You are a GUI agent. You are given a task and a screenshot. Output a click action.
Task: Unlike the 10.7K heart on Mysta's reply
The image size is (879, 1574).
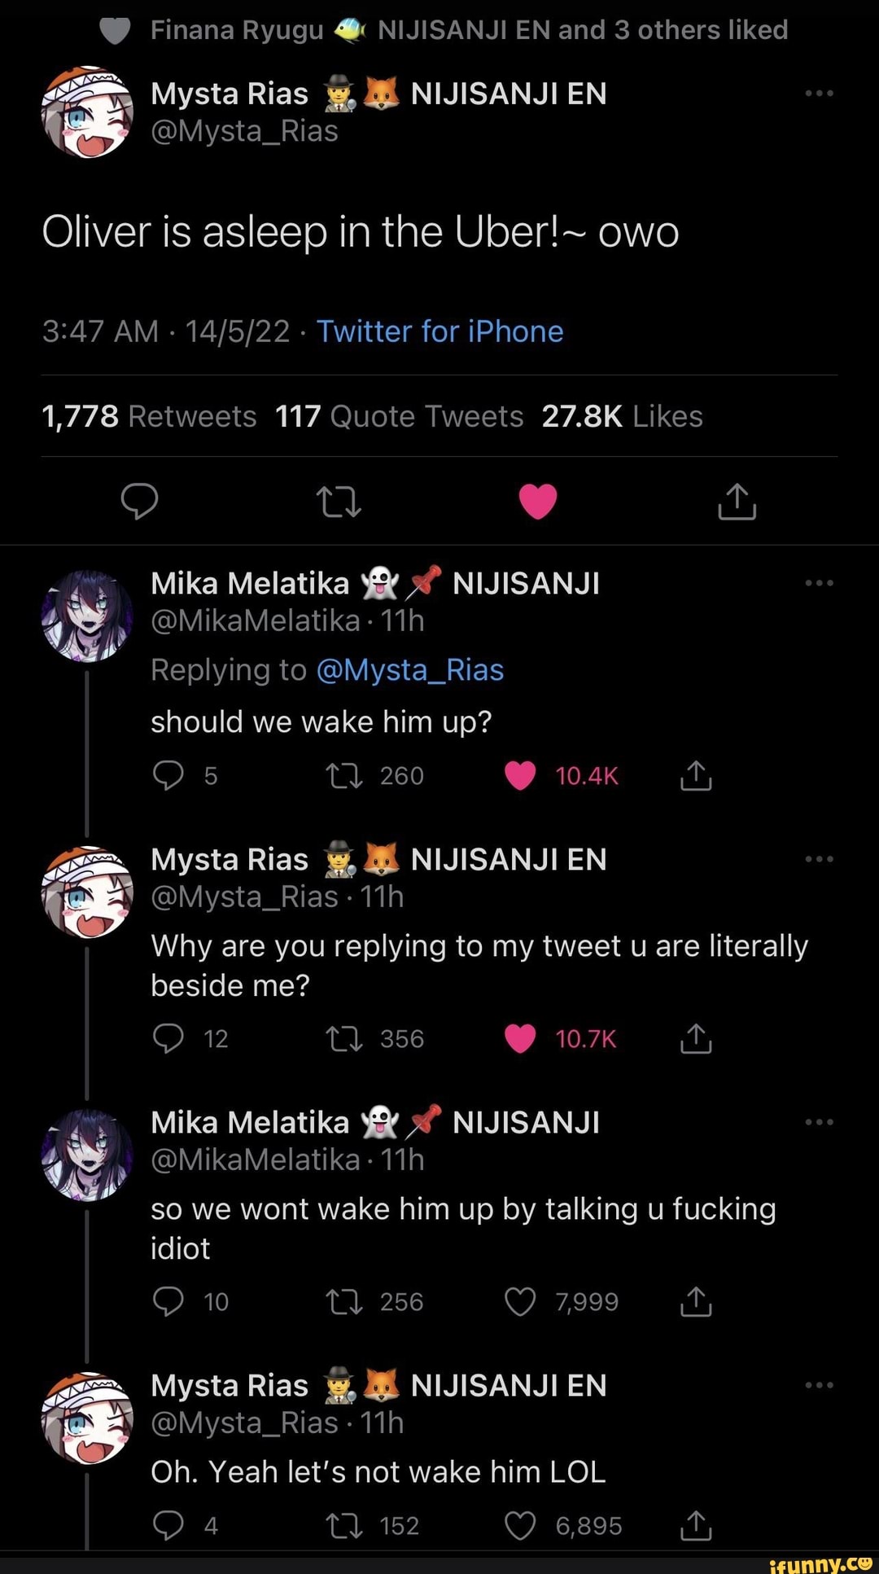click(518, 1037)
